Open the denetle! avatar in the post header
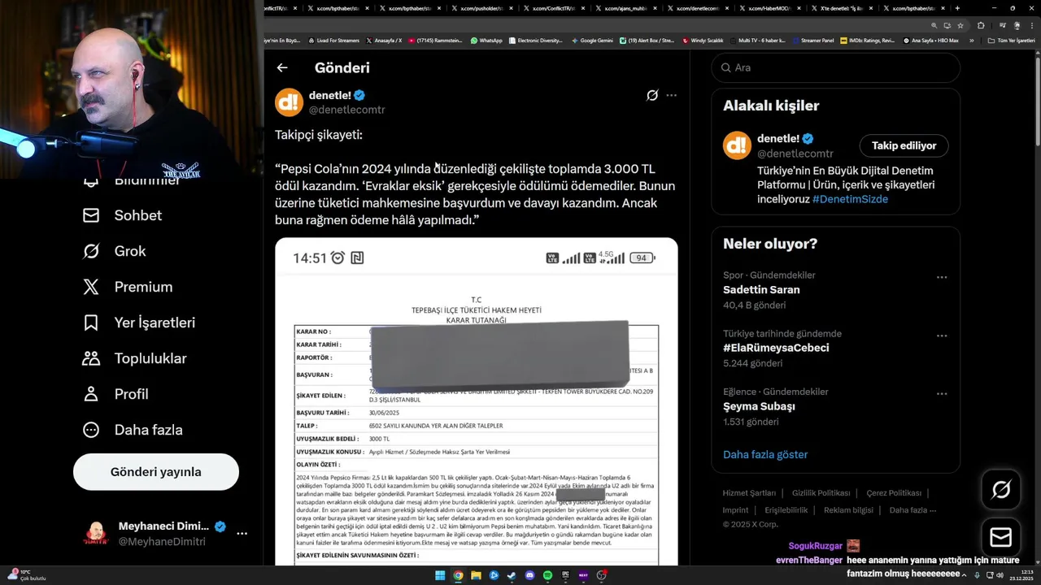 (x=289, y=102)
